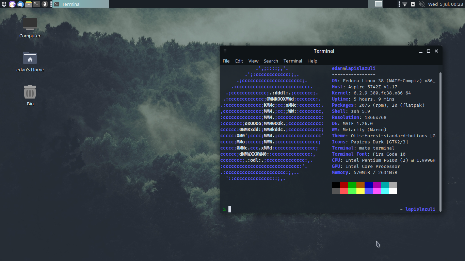Click the purple-magenta block in top row
The image size is (465, 261).
[377, 185]
